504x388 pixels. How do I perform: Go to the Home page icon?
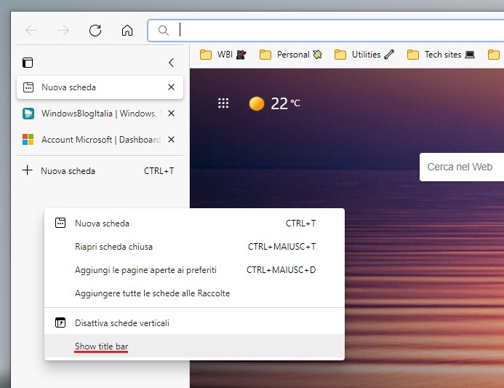pos(127,31)
